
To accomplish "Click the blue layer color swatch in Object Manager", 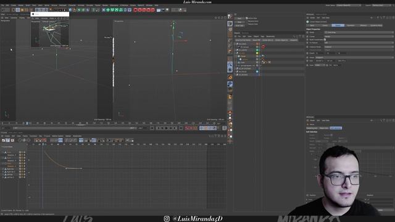I will pyautogui.click(x=257, y=72).
